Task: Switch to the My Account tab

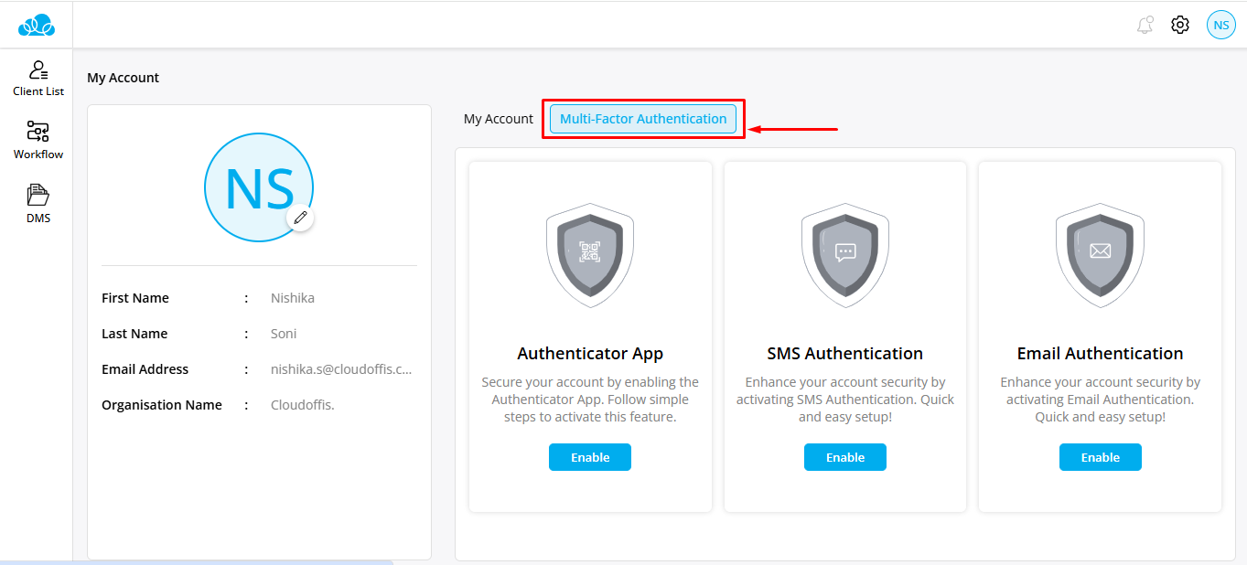Action: [499, 119]
